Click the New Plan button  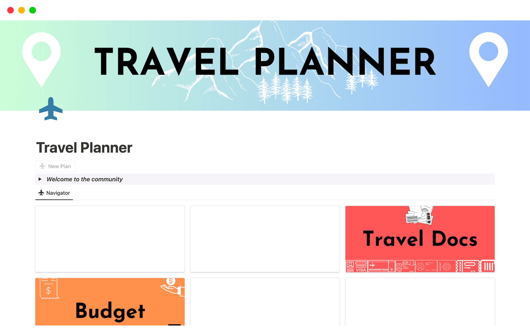[55, 166]
